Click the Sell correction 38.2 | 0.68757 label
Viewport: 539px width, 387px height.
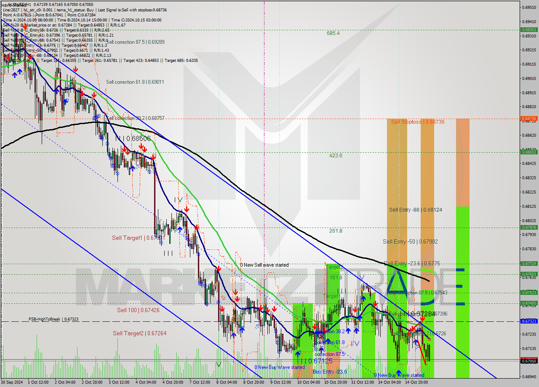(135, 118)
